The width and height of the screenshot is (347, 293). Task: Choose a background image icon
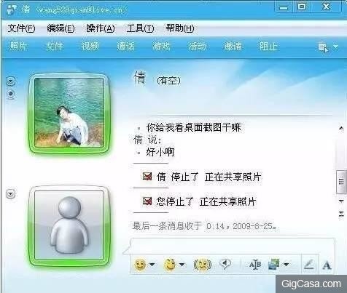click(274, 264)
